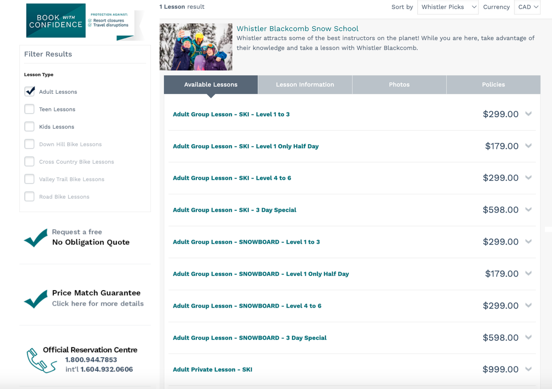Expand the SKI Level 1 to 3 chevron

coord(528,114)
